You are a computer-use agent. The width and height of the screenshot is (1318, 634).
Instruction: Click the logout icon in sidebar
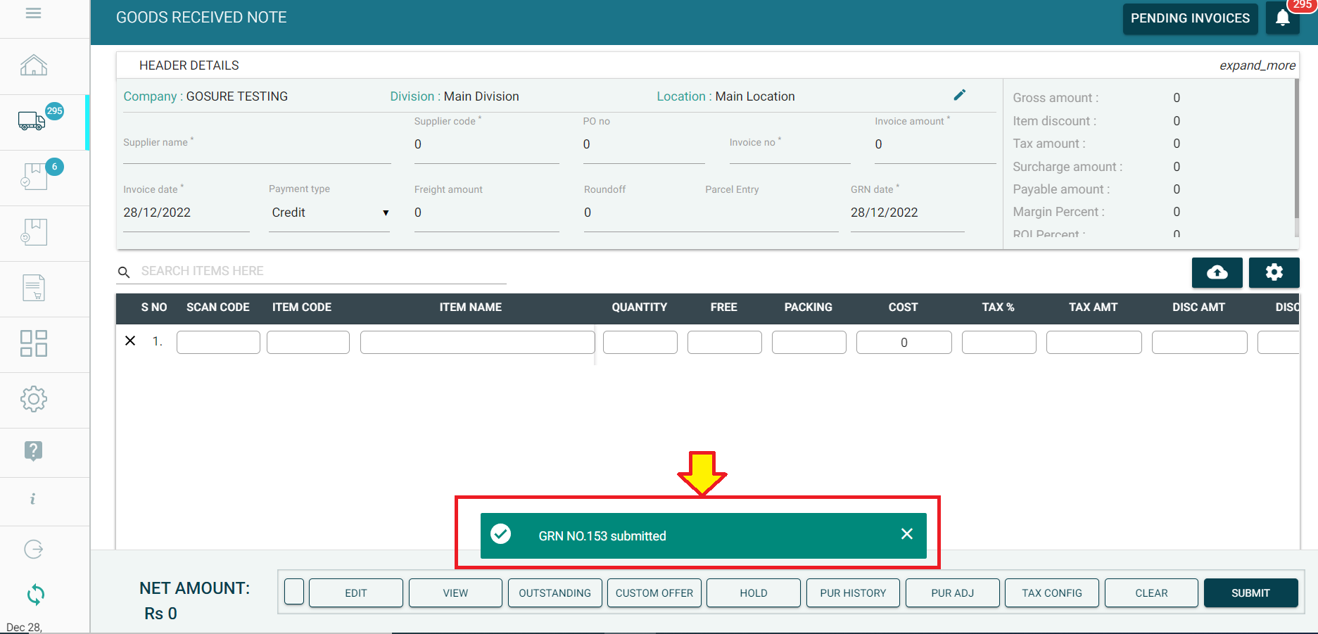click(34, 549)
